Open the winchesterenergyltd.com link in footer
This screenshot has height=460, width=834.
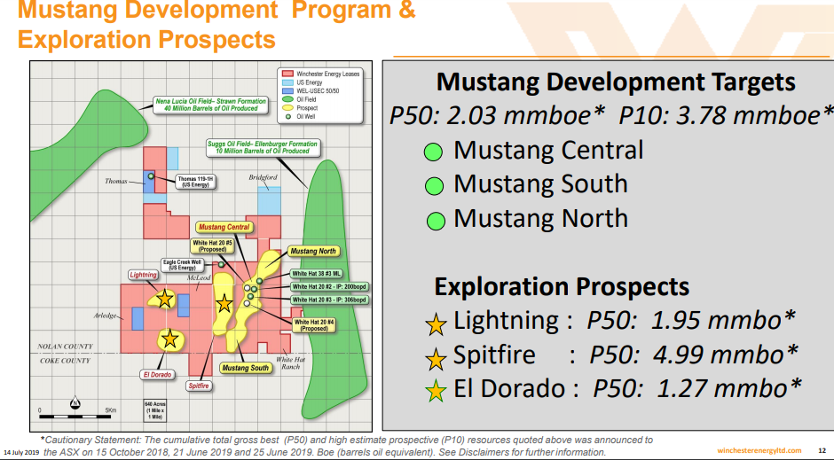(x=759, y=450)
